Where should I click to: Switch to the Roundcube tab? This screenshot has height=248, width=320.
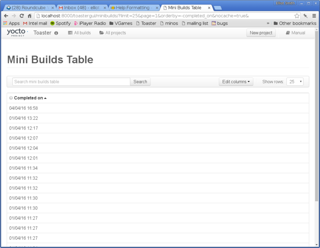coord(29,8)
